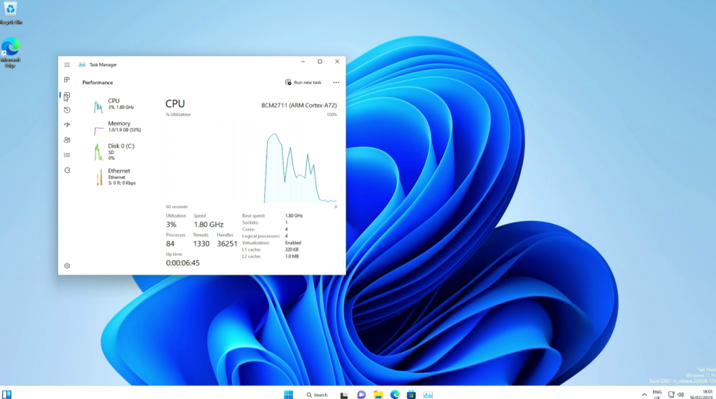This screenshot has width=716, height=399.
Task: Open Task Manager settings gear
Action: pyautogui.click(x=67, y=266)
